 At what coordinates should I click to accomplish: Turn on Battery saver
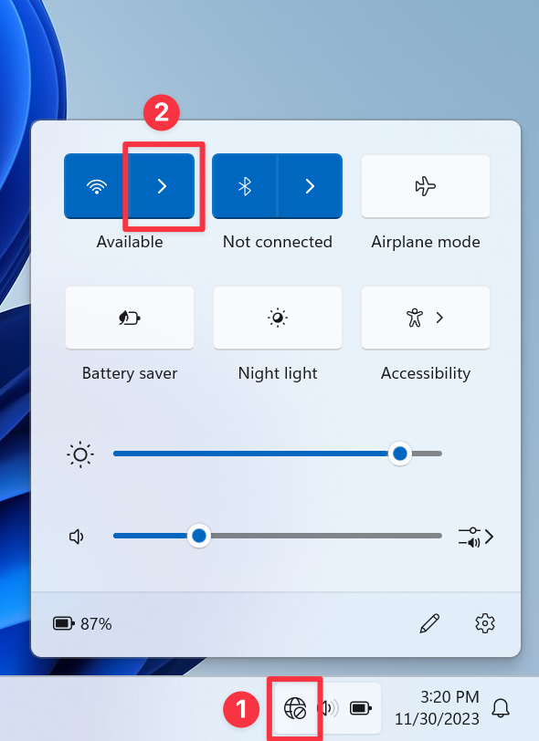[x=130, y=318]
